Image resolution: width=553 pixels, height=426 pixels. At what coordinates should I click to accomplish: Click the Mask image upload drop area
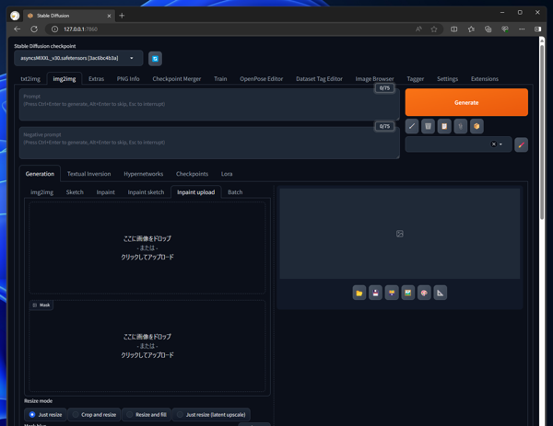pyautogui.click(x=147, y=346)
